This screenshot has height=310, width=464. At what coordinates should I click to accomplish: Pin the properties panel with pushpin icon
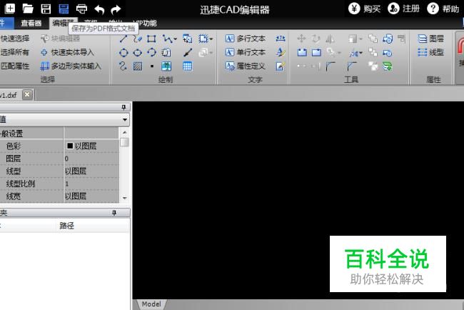(124, 107)
